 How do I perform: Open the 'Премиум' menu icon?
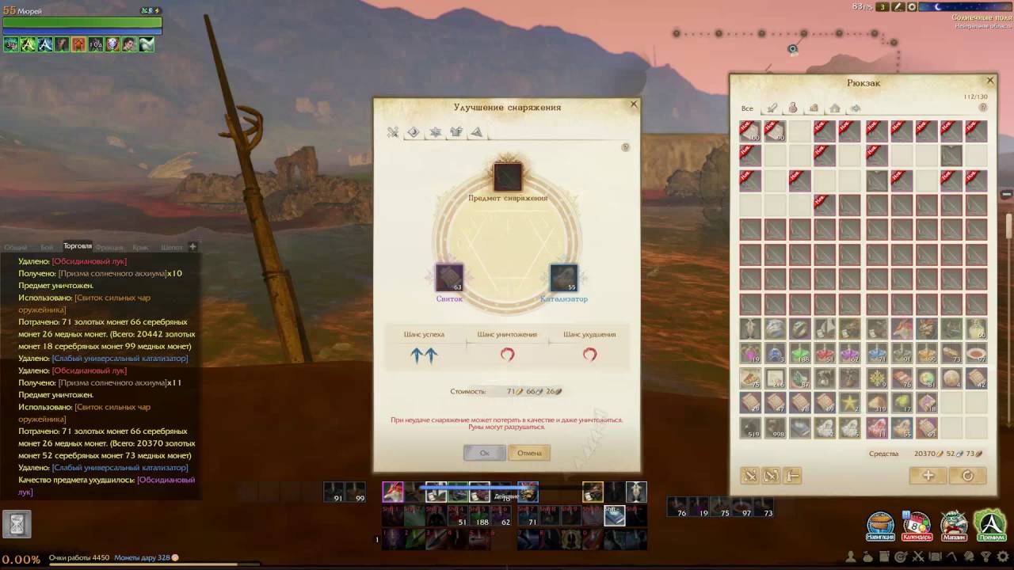pos(990,525)
